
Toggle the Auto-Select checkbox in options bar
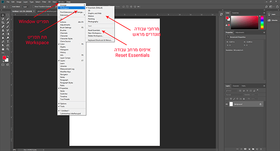point(11,7)
